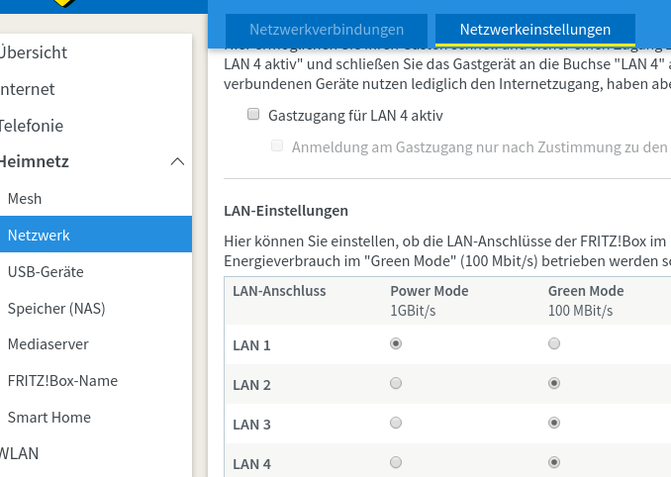Click the LAN 4 row label
The width and height of the screenshot is (671, 477).
[251, 464]
